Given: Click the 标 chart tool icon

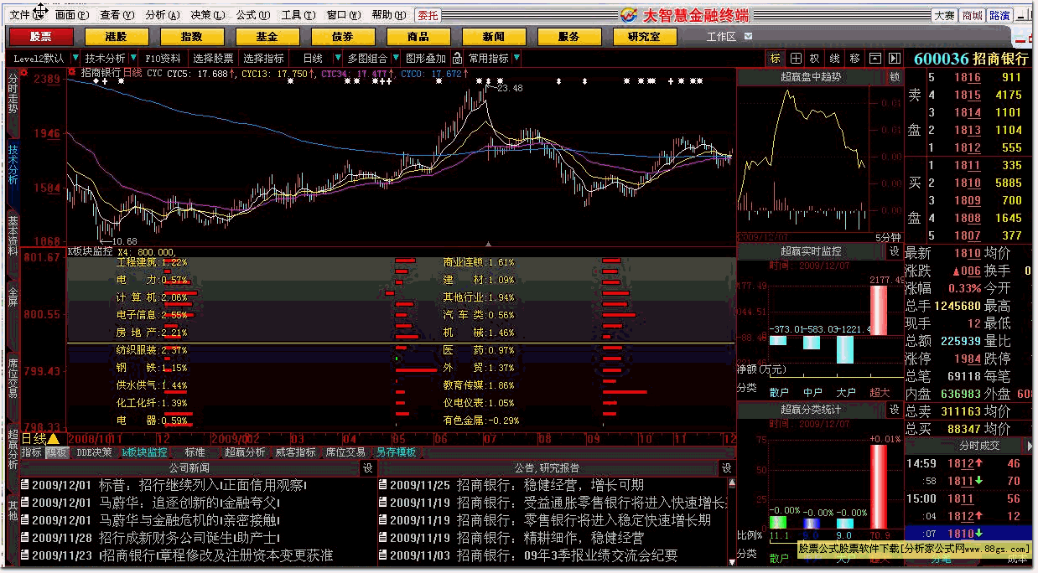Looking at the screenshot, I should coord(776,59).
